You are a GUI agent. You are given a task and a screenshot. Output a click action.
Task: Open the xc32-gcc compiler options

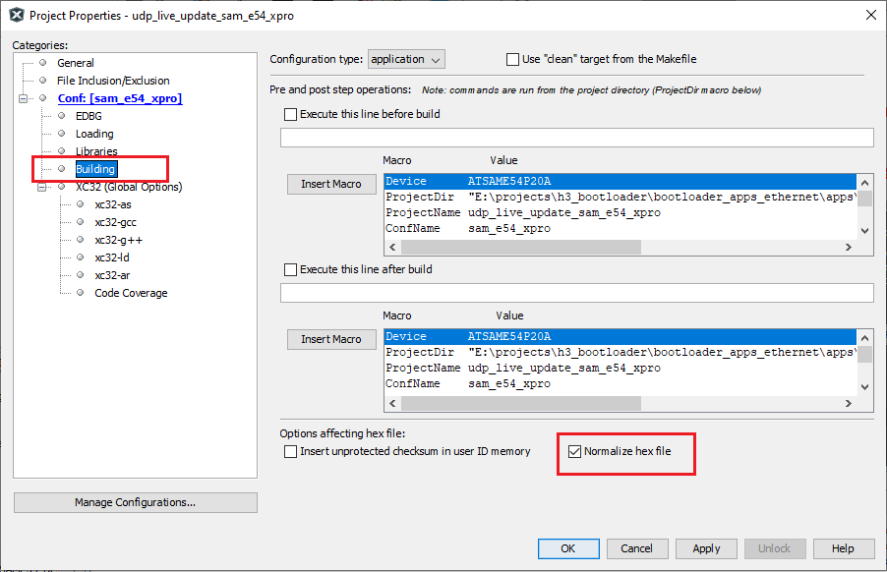click(x=115, y=222)
